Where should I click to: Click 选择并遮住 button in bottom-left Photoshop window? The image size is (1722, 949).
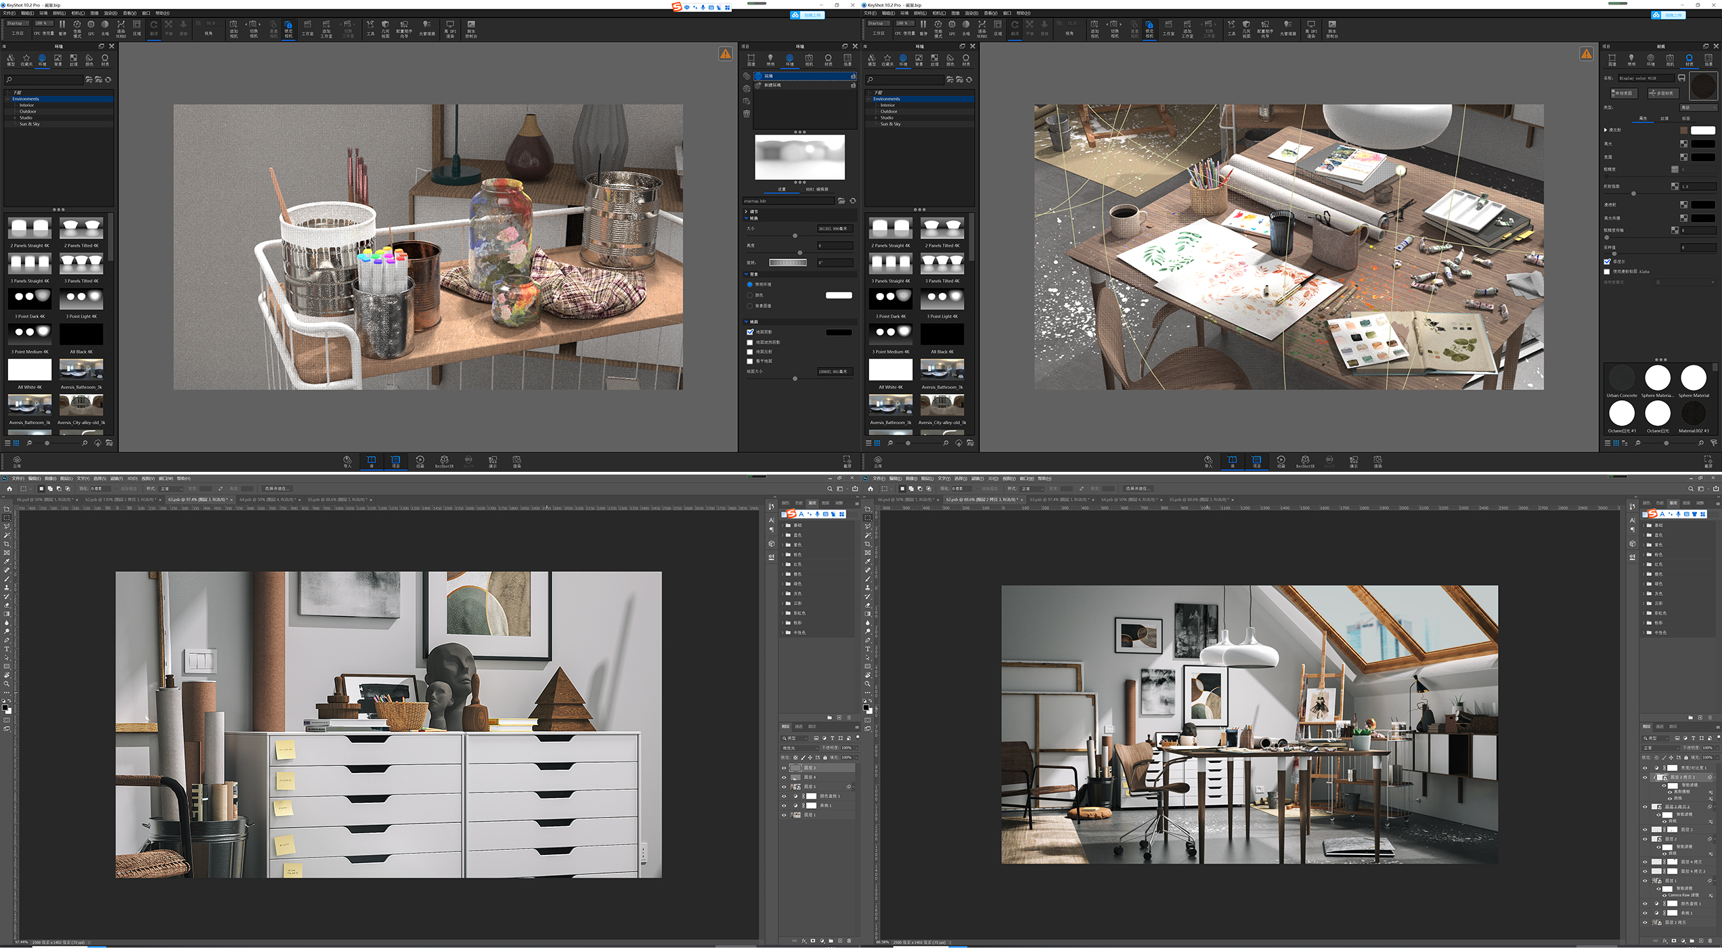pyautogui.click(x=277, y=488)
